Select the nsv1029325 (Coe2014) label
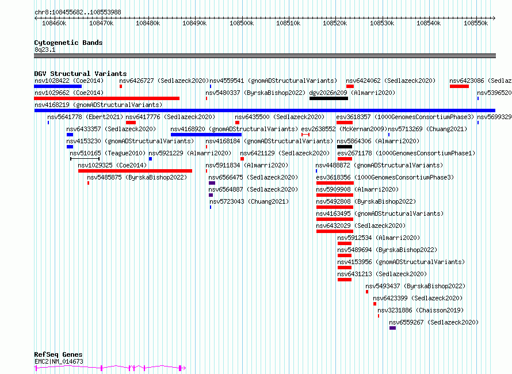This screenshot has width=512, height=374. click(112, 165)
